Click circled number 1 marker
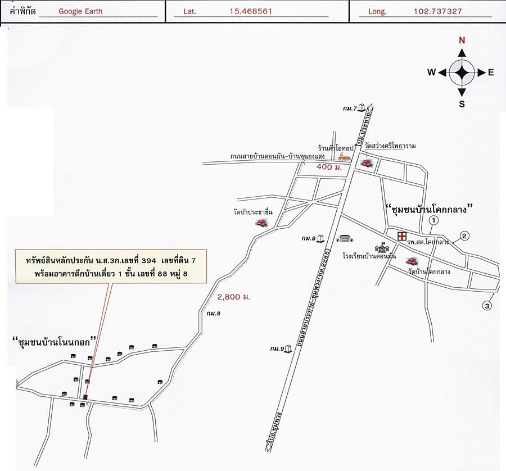Screen dimensions: 506x471 pyautogui.click(x=432, y=221)
